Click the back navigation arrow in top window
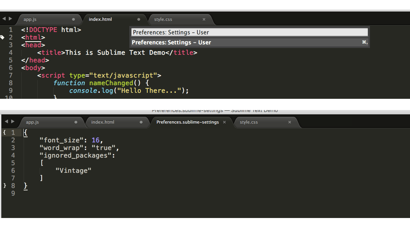The width and height of the screenshot is (410, 240). point(3,18)
